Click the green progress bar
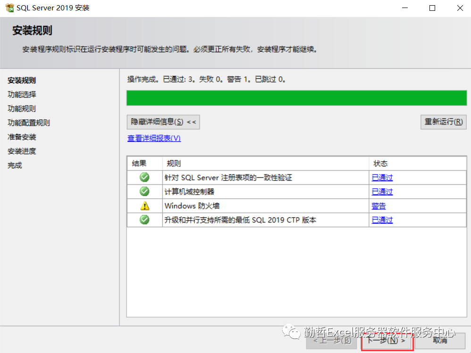This screenshot has width=471, height=353. [296, 98]
